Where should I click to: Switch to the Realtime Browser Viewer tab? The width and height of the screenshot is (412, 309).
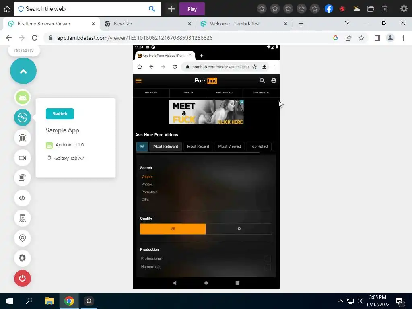click(51, 24)
